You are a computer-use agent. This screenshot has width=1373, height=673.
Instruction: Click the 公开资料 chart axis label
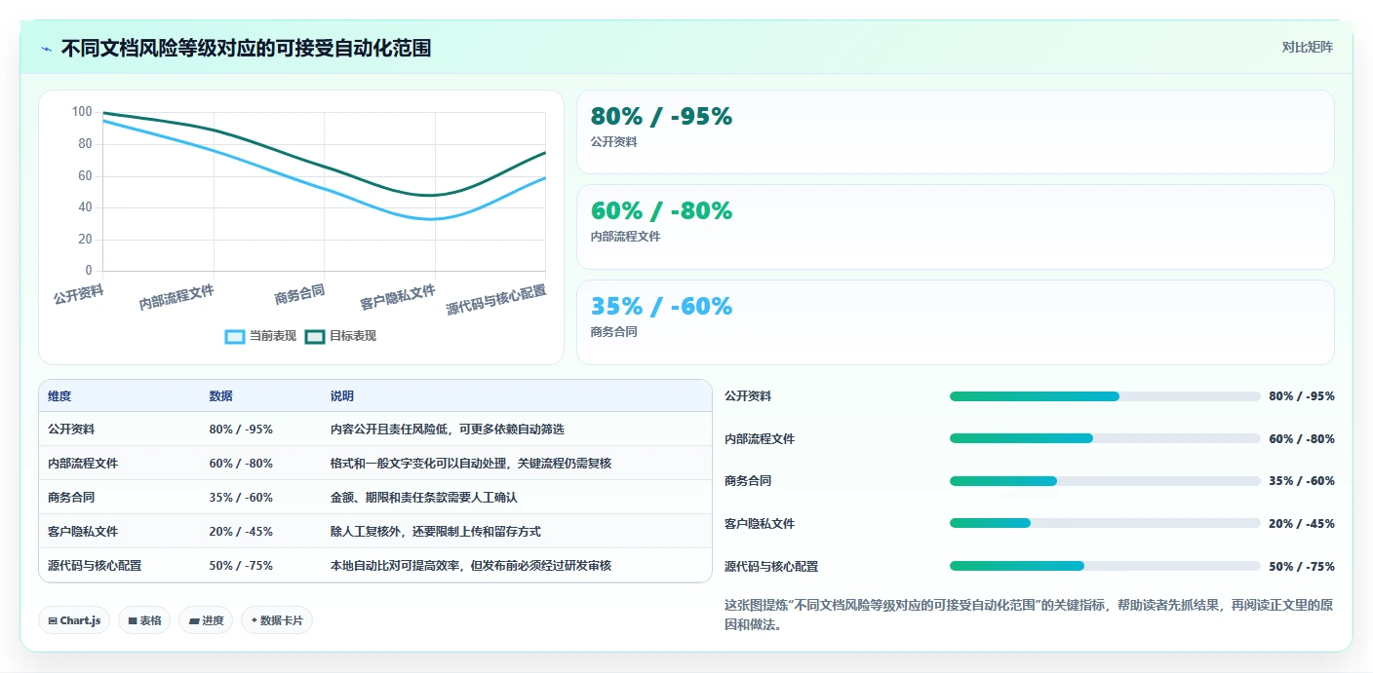79,294
